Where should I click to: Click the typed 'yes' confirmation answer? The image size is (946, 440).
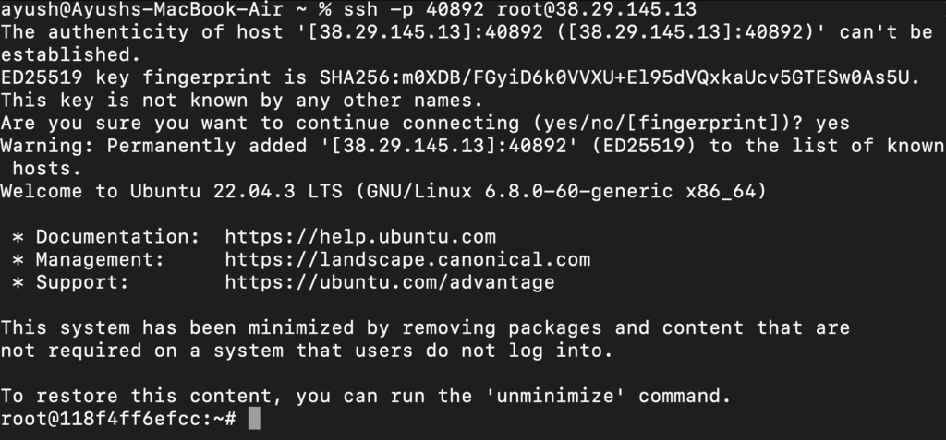(x=831, y=124)
